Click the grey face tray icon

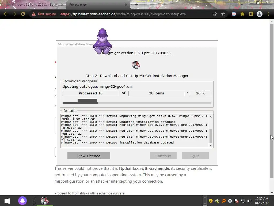tap(230, 201)
